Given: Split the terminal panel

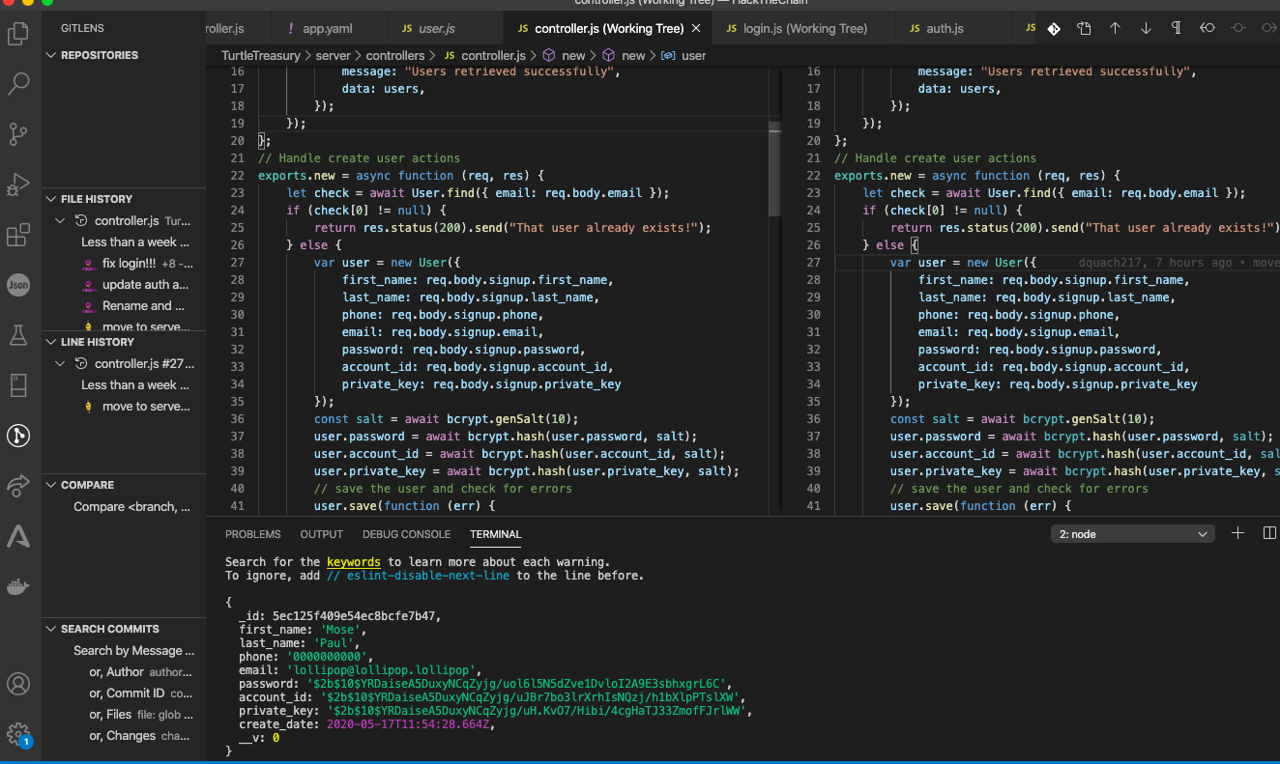Looking at the screenshot, I should pyautogui.click(x=1269, y=533).
